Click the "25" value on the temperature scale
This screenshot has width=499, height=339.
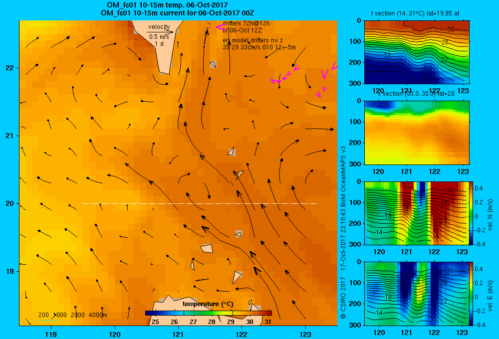155,322
